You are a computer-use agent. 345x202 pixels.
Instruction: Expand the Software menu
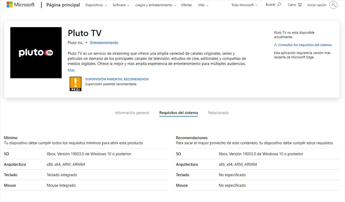tap(121, 5)
